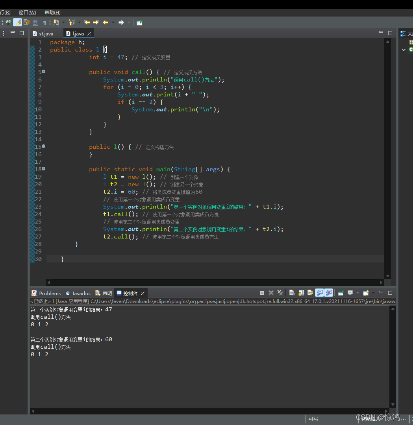
Task: Open Next Annotation dropdown arrow
Action: 63,22
